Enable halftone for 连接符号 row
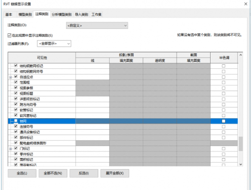251x190 pixels. coord(224,127)
